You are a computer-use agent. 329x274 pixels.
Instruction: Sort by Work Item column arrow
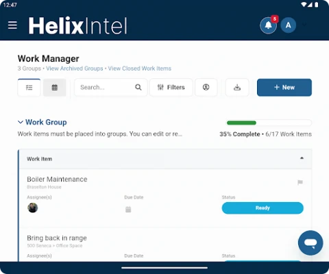302,158
